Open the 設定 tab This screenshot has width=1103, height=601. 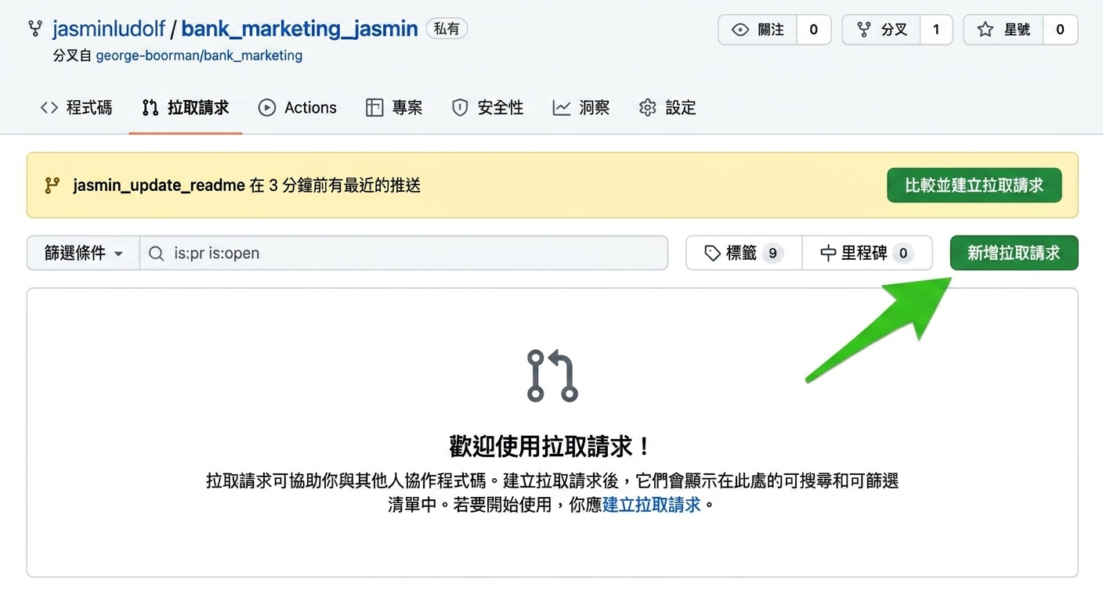[667, 108]
